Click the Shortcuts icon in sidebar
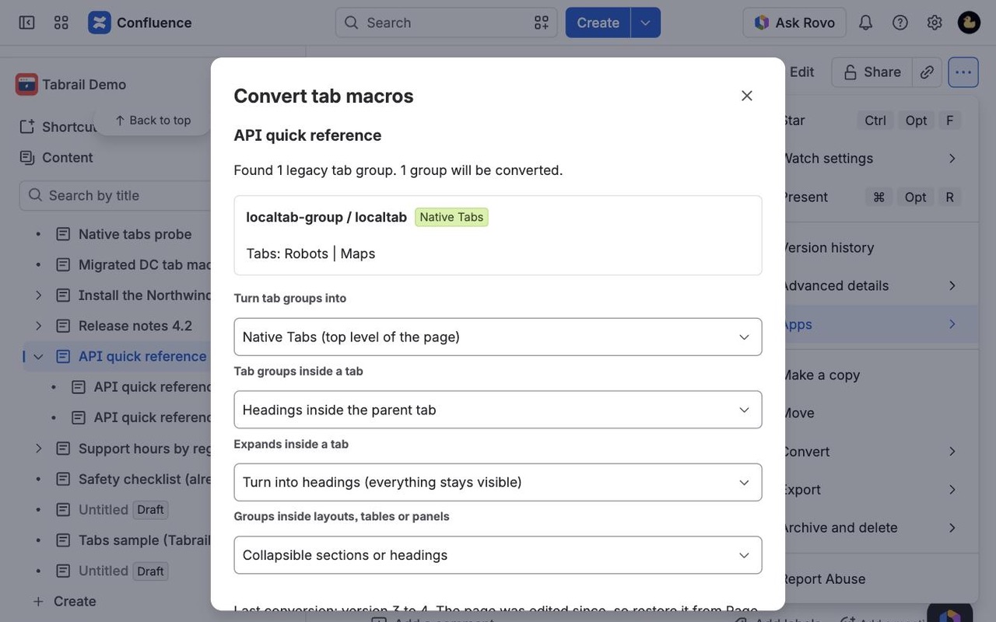The height and width of the screenshot is (622, 996). (x=27, y=127)
